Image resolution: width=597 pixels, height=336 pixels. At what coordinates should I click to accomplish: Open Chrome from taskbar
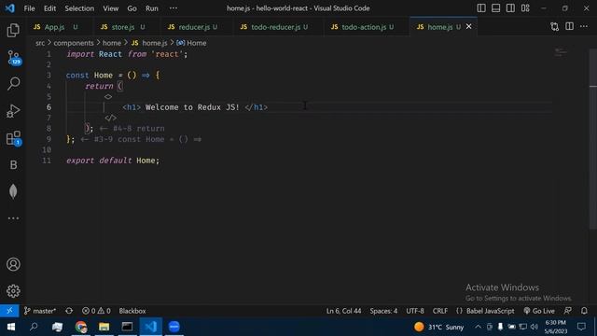[x=81, y=327]
